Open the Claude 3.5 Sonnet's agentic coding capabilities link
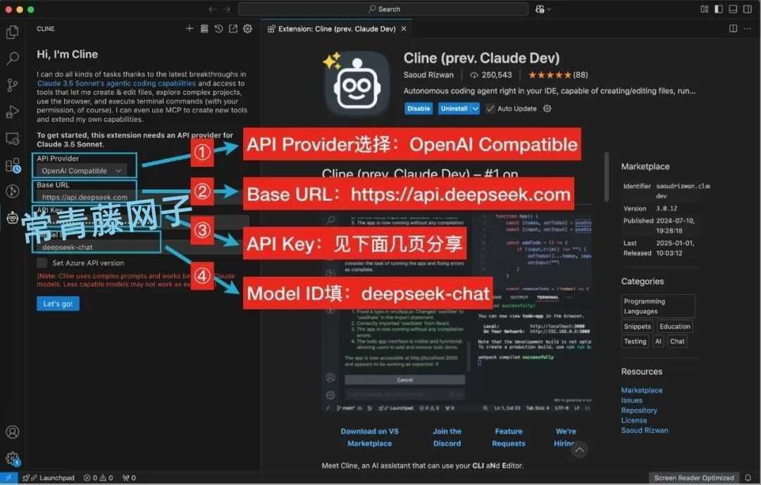The width and height of the screenshot is (761, 485). [116, 84]
